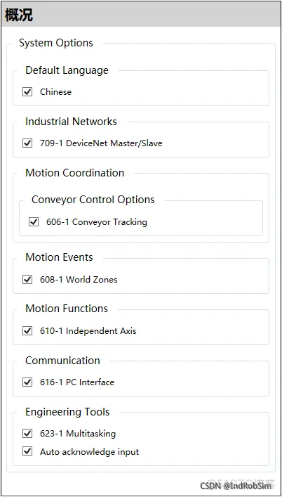The height and width of the screenshot is (497, 282).
Task: Disable the 623-1 Multitasking option
Action: point(27,433)
